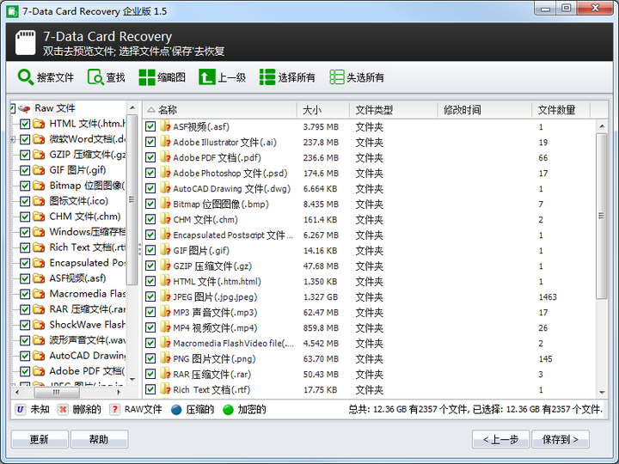Click the Select All (选择所有) icon
The image size is (619, 464).
point(267,77)
